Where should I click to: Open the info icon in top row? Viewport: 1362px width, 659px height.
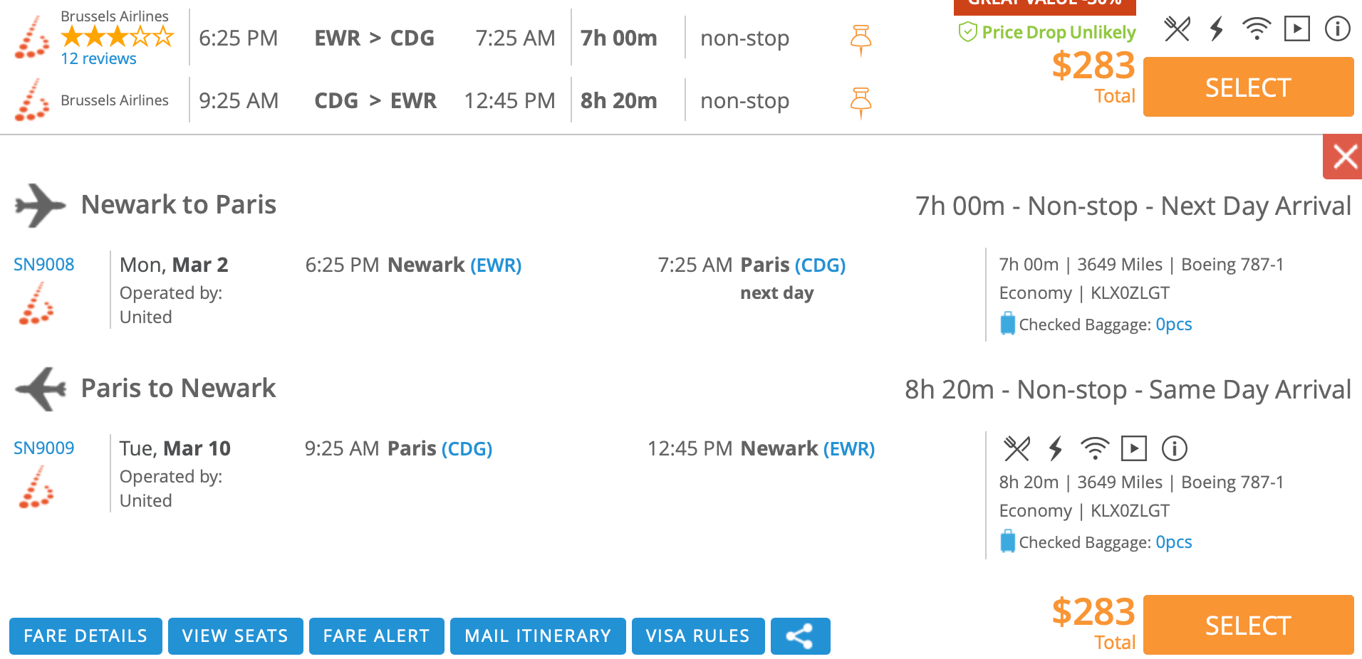pos(1337,29)
